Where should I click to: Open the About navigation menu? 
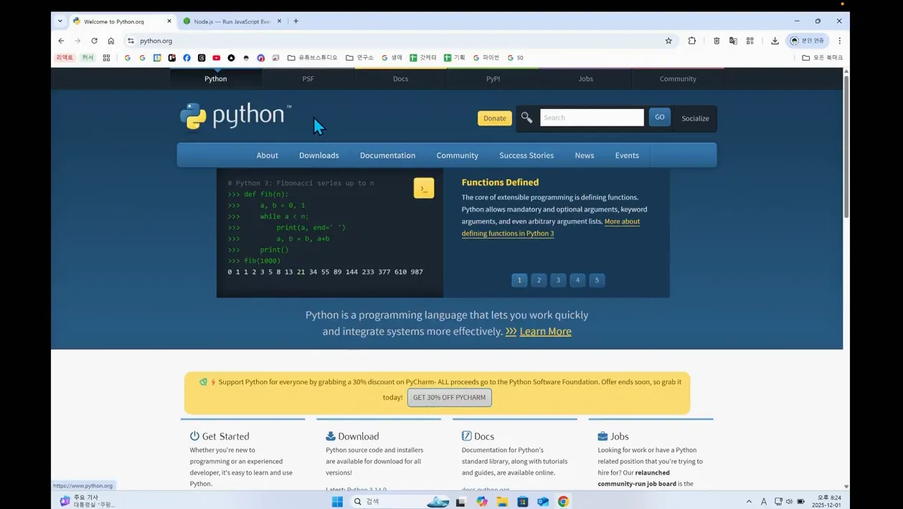[x=267, y=155]
